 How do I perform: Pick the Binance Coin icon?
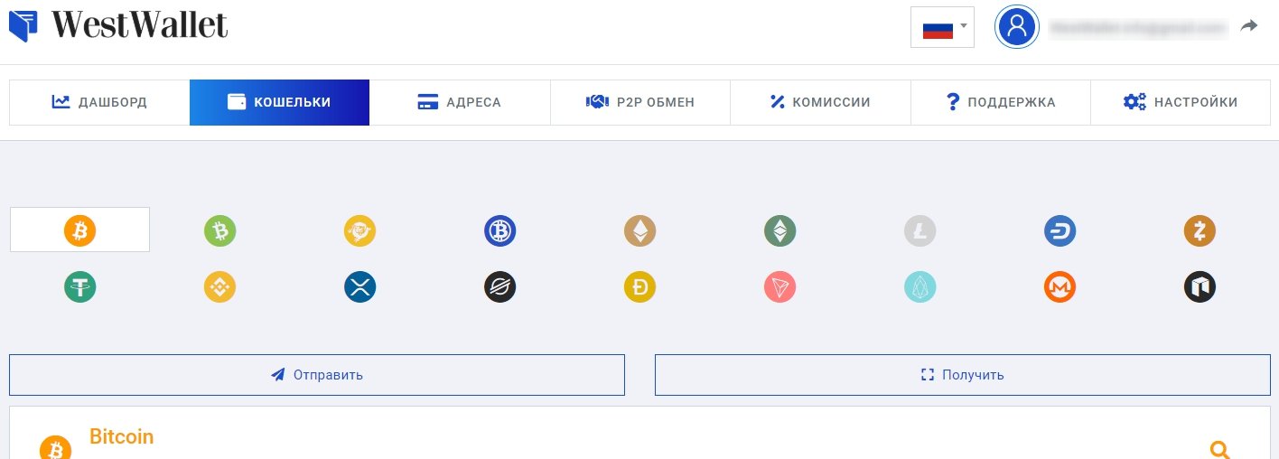click(219, 287)
